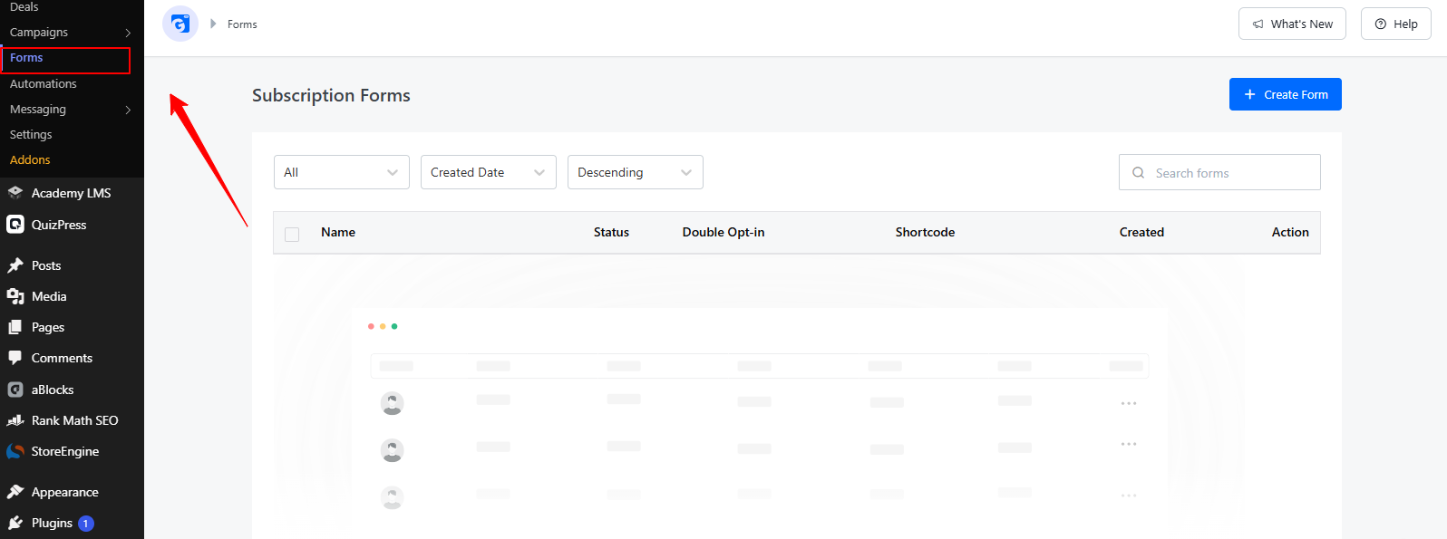Click the QuizPress sidebar icon
1447x539 pixels.
point(15,225)
